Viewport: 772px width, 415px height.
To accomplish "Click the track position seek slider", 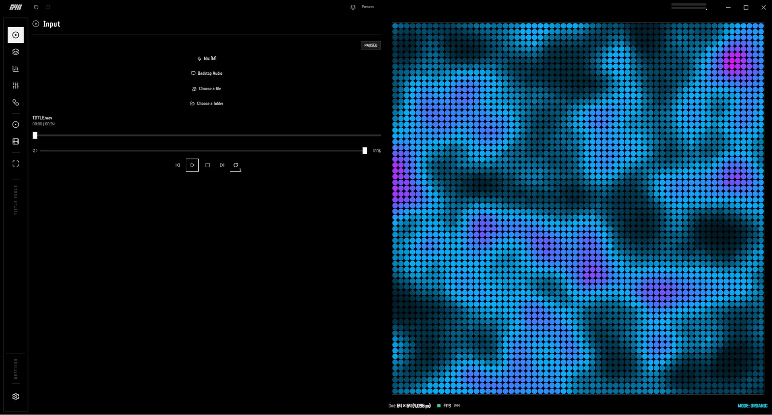I will tap(207, 135).
